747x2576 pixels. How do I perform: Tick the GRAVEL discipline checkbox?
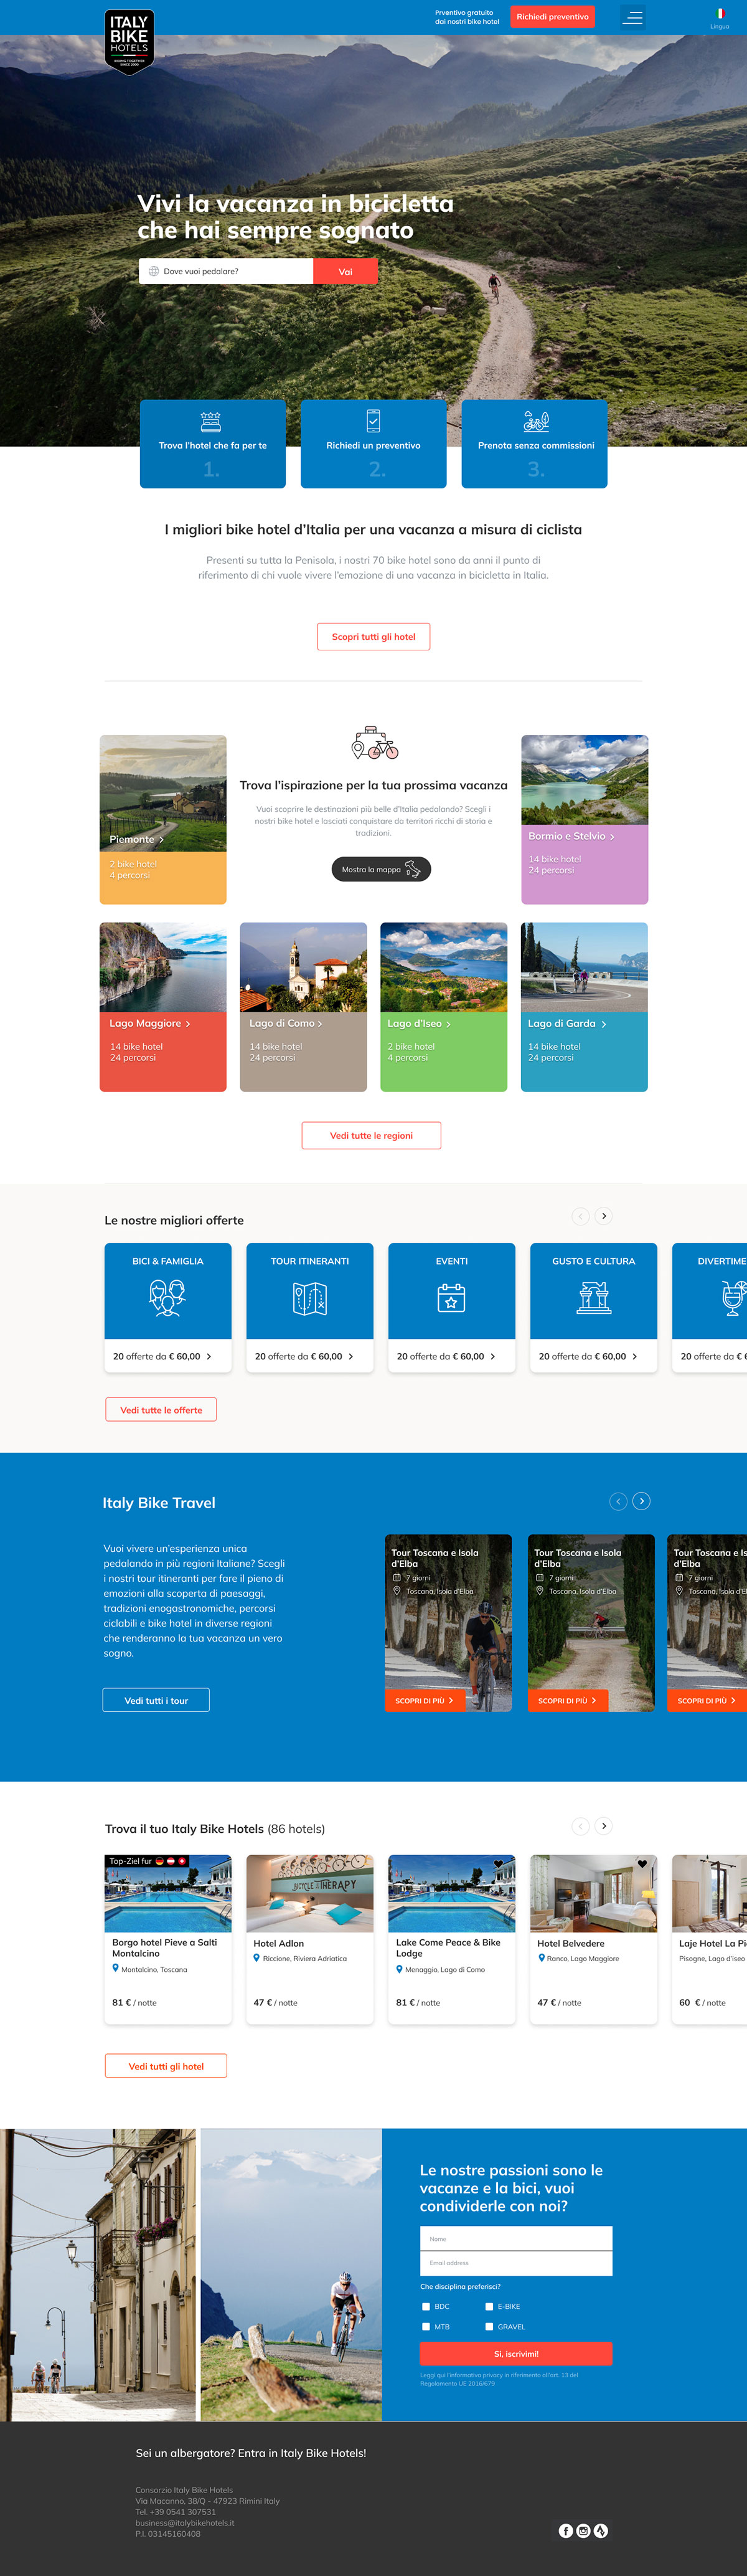click(489, 2326)
